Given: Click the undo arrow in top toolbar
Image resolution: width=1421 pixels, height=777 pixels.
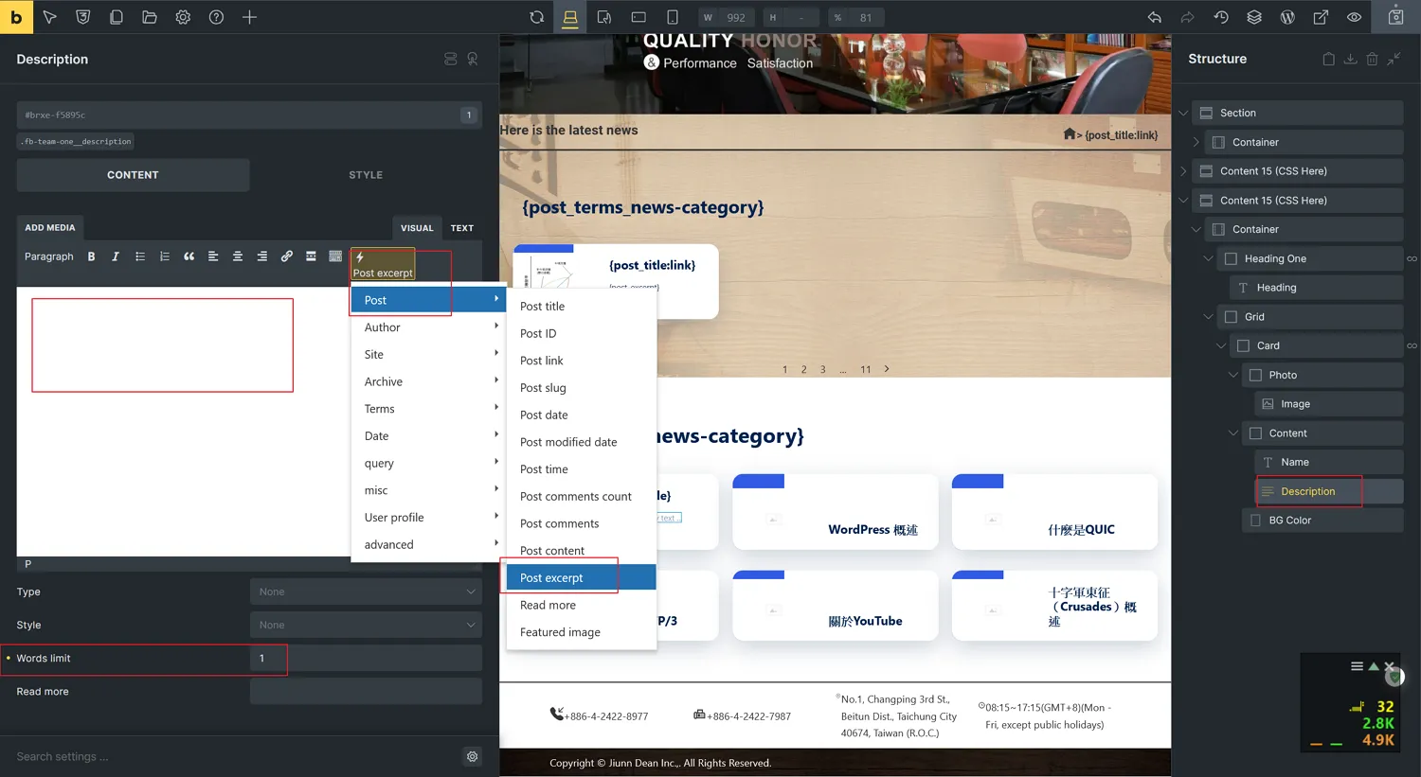Looking at the screenshot, I should (x=1154, y=17).
